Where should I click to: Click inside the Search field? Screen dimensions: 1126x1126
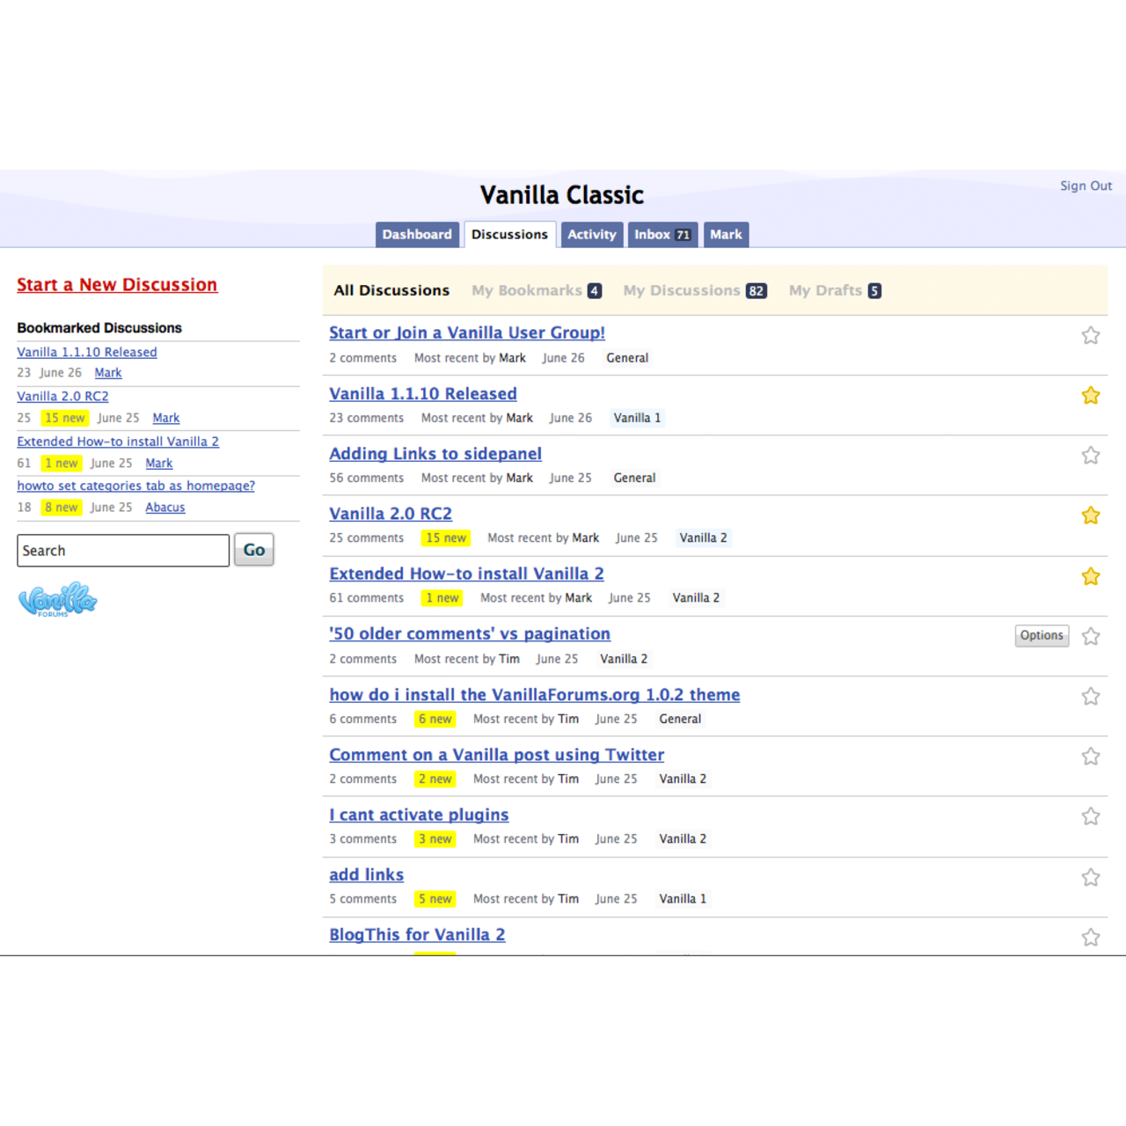[x=123, y=550]
